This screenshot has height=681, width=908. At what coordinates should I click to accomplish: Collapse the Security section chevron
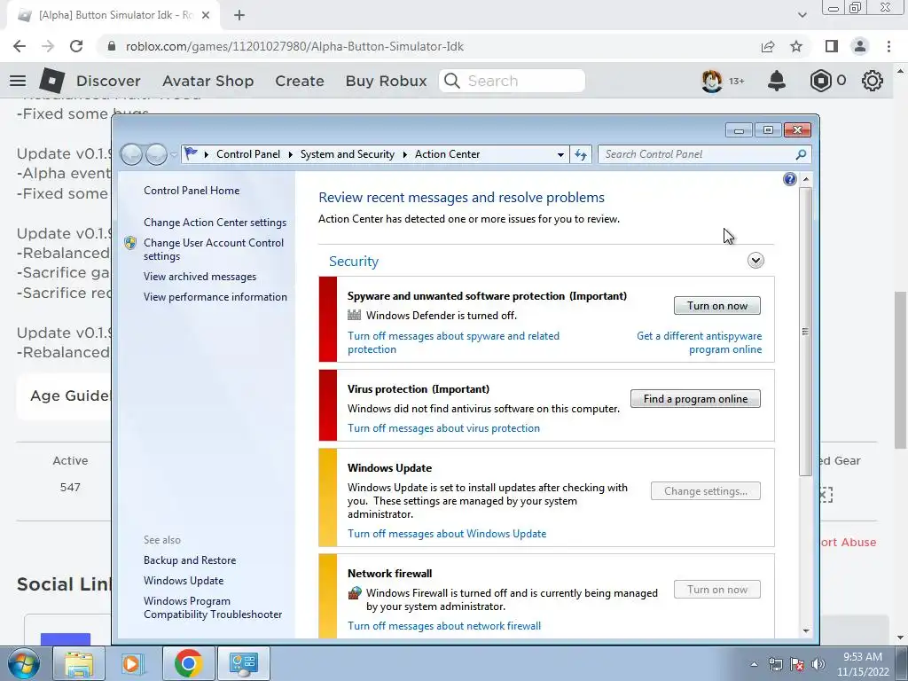(755, 261)
